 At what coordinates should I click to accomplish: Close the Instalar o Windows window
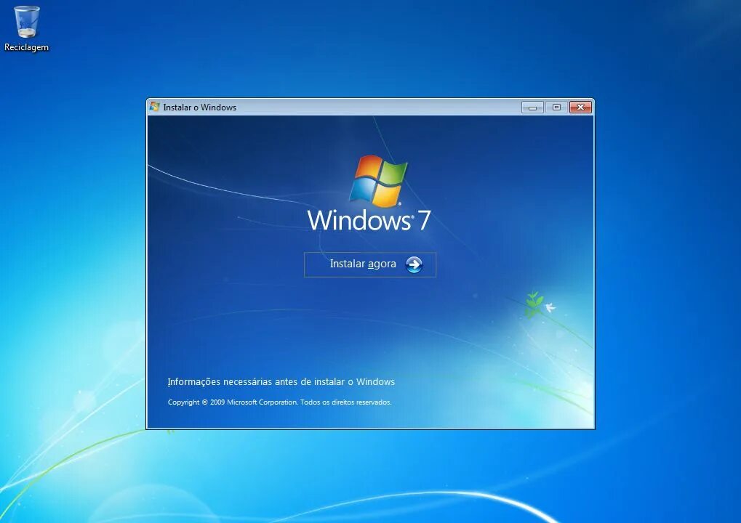pos(581,108)
